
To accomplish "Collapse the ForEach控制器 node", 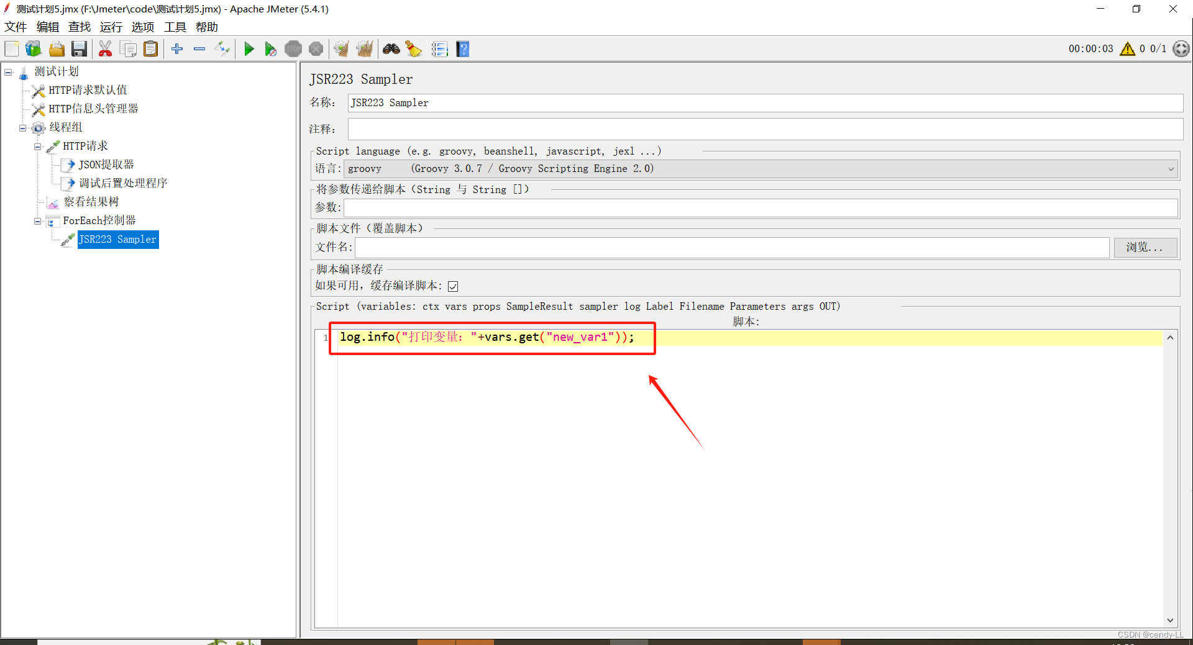I will tap(37, 221).
